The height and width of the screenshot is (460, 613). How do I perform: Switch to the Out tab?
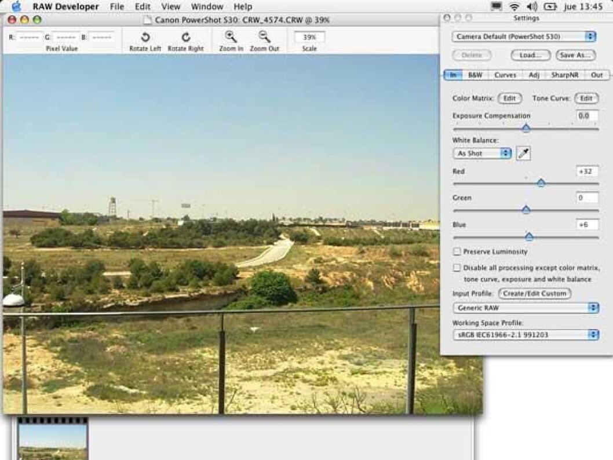pyautogui.click(x=597, y=75)
